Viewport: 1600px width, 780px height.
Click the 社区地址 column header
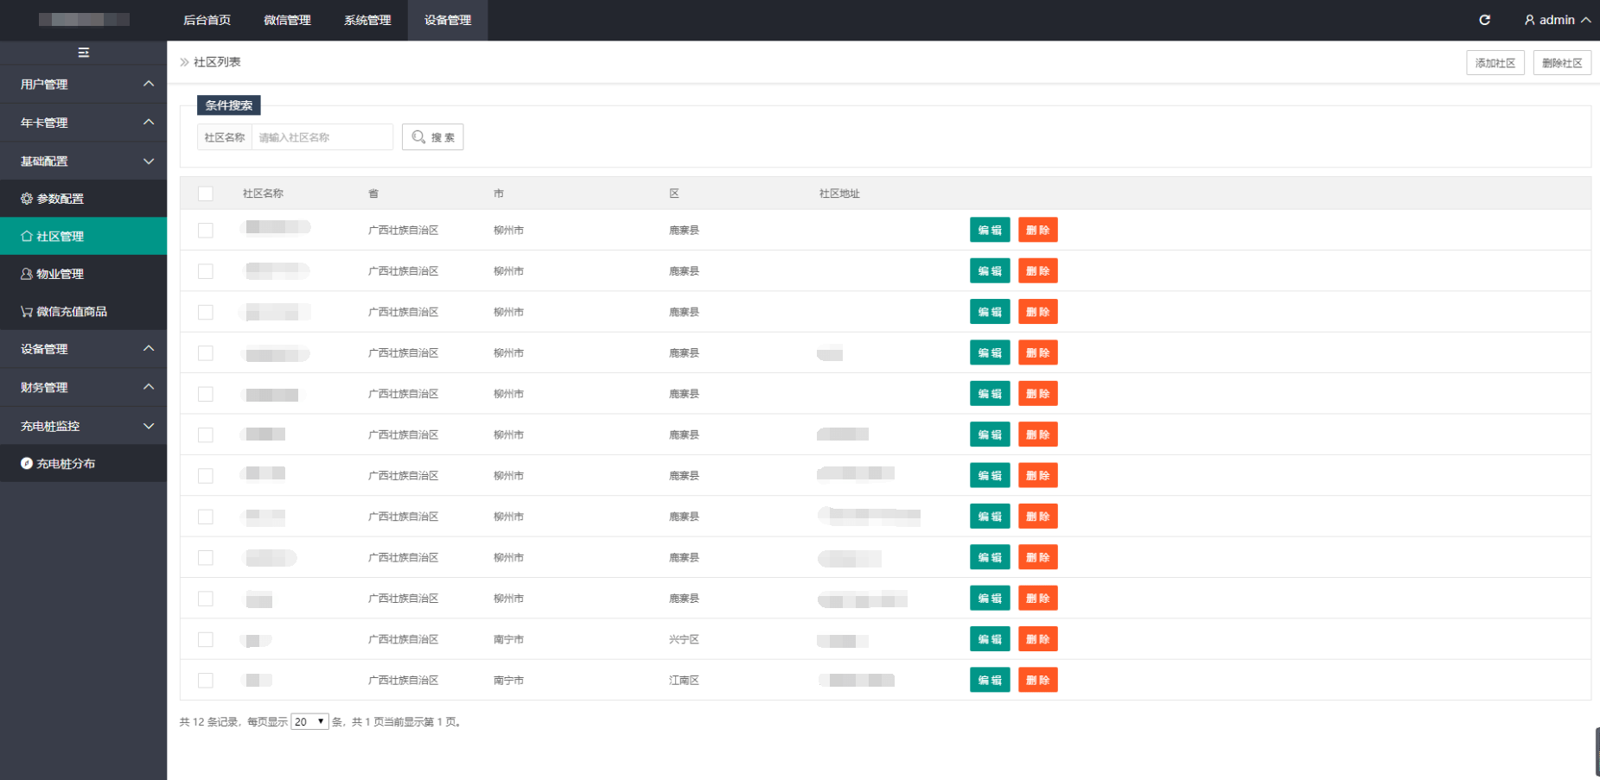coord(839,193)
